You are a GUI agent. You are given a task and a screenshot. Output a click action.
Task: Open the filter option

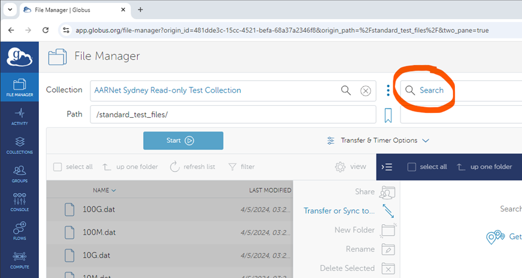[241, 167]
